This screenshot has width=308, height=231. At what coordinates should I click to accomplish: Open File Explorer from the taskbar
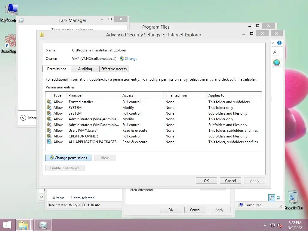(23, 225)
